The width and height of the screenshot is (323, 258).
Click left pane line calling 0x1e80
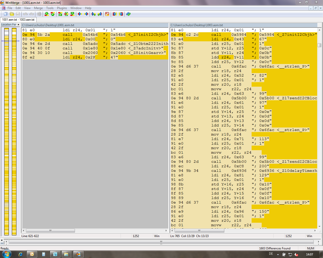click(x=95, y=48)
